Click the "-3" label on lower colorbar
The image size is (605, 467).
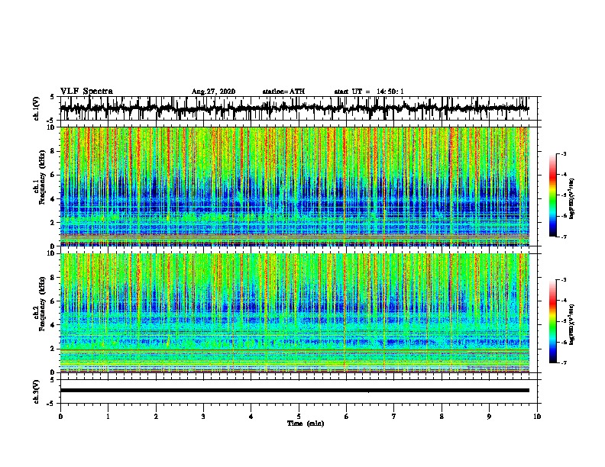pyautogui.click(x=563, y=280)
